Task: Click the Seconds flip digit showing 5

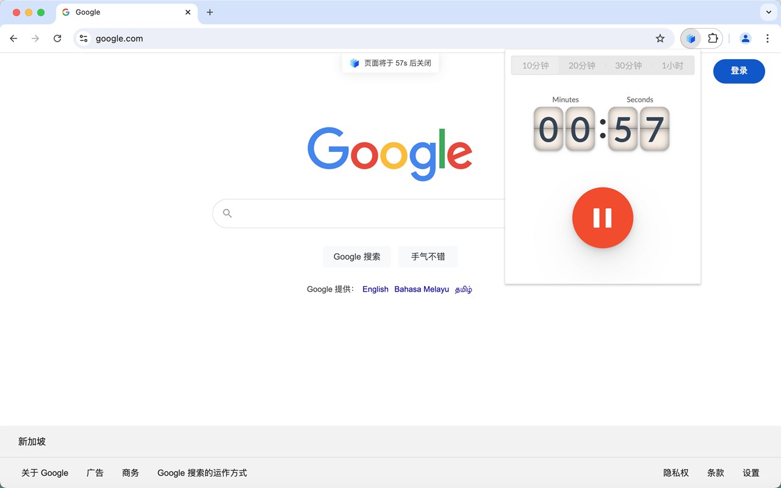Action: (623, 129)
